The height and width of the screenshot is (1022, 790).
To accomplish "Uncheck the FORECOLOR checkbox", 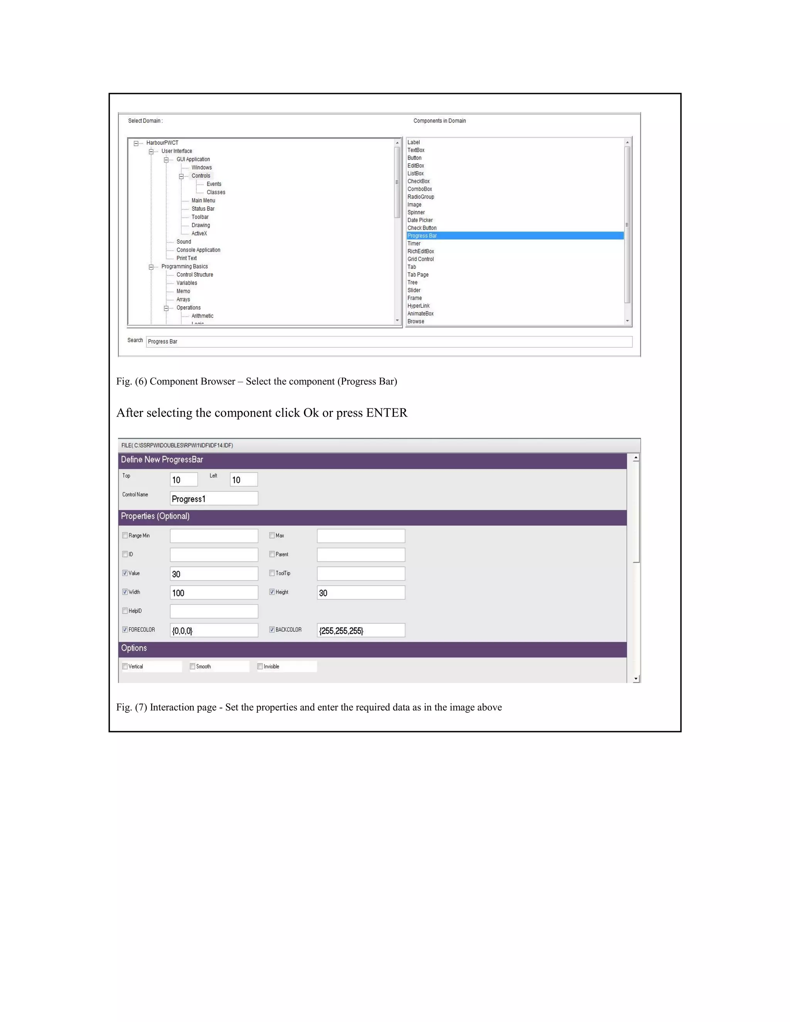I will pos(125,629).
